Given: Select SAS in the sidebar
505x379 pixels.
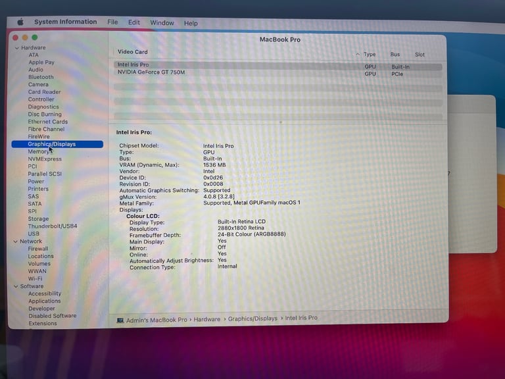Looking at the screenshot, I should coord(33,196).
